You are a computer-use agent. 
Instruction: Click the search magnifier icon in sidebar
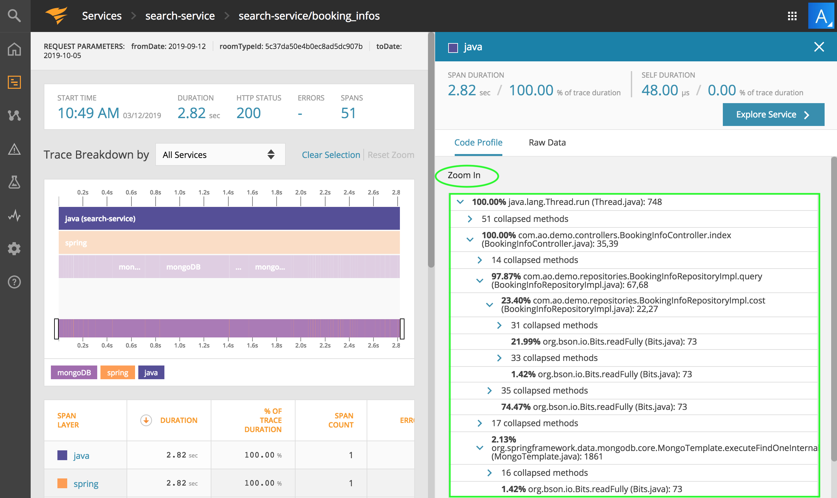point(14,15)
